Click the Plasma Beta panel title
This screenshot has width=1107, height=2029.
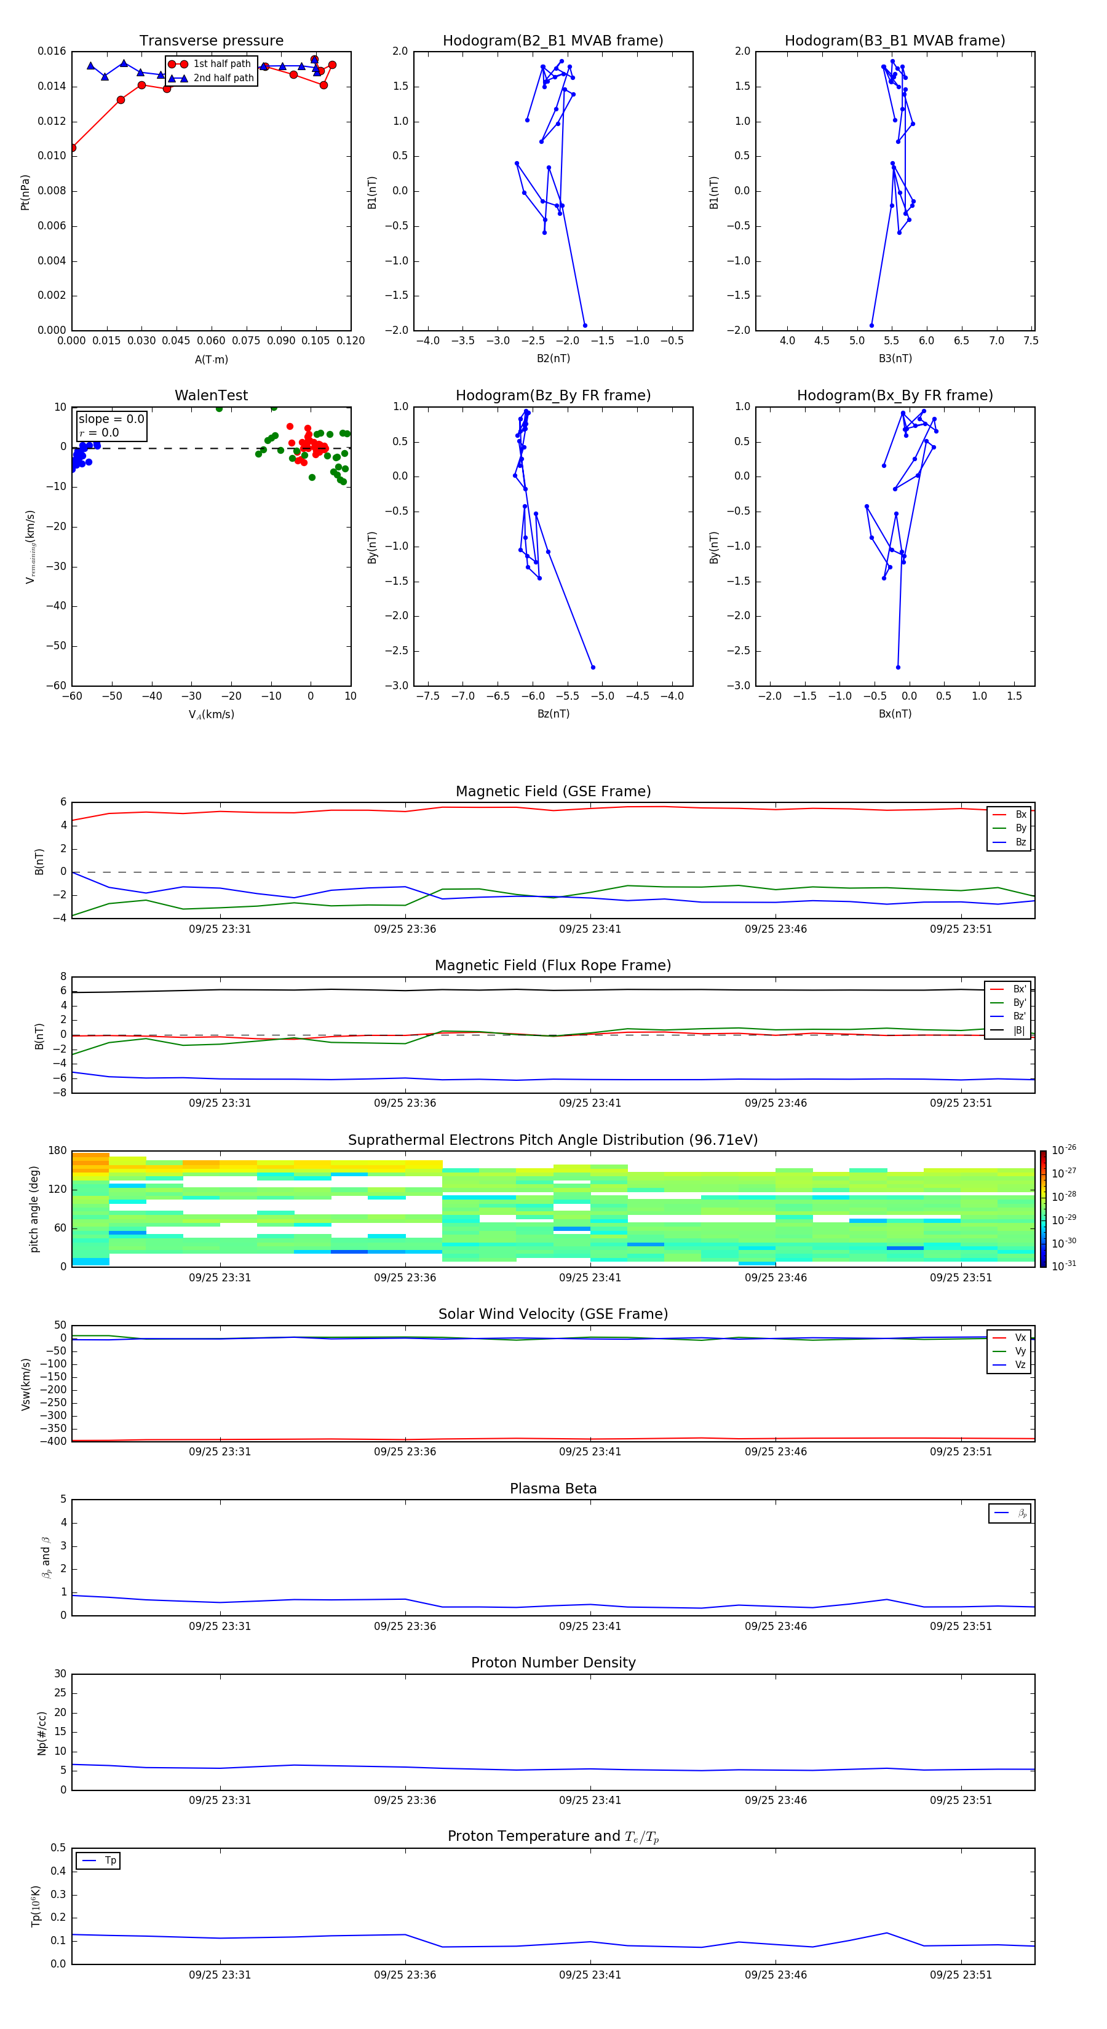[x=553, y=1489]
